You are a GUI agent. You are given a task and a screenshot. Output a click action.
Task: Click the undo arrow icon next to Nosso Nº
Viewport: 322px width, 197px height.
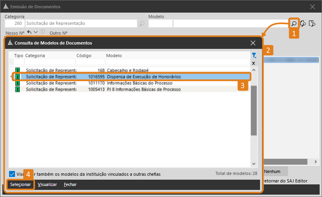click(29, 32)
